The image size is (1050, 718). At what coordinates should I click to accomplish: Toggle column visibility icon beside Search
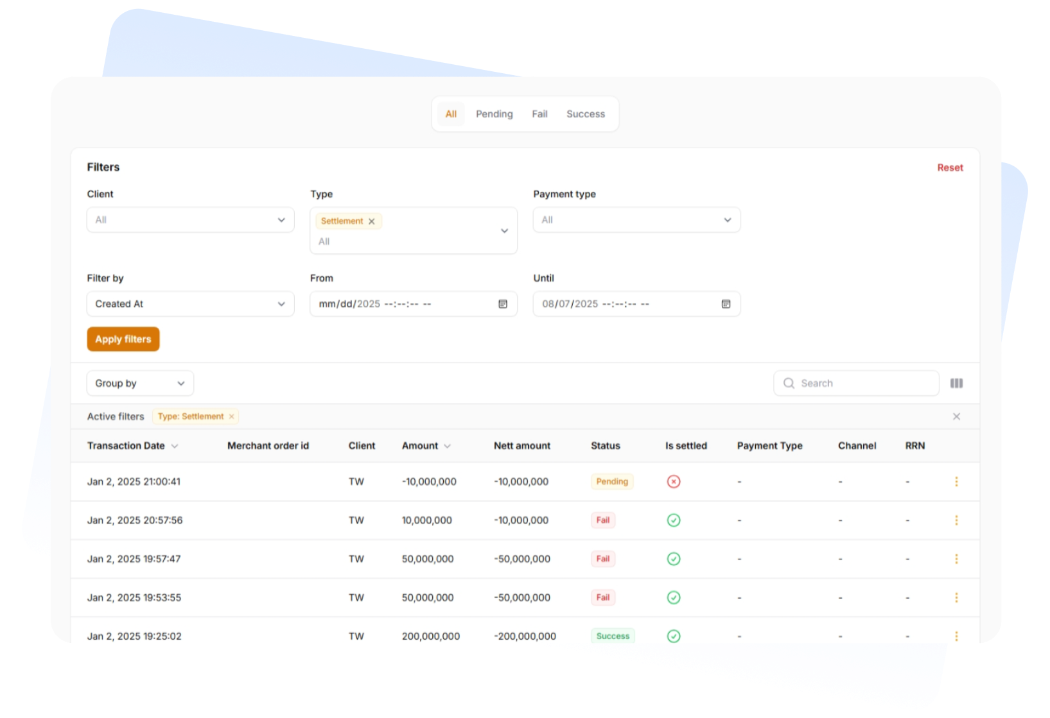click(956, 383)
